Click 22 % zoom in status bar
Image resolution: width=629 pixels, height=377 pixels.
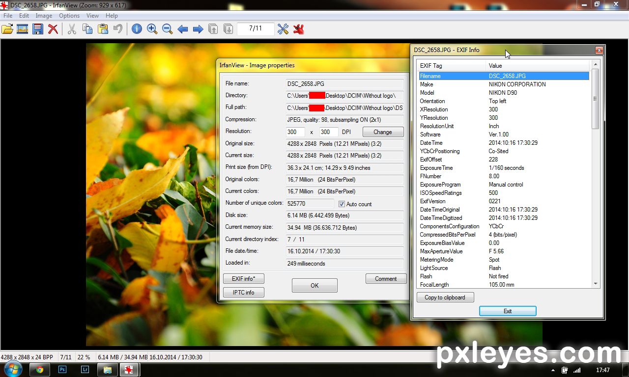tap(84, 357)
